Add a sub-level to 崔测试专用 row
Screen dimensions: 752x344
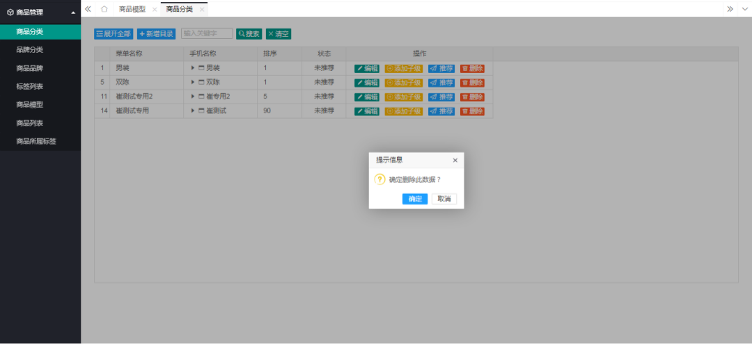click(404, 111)
